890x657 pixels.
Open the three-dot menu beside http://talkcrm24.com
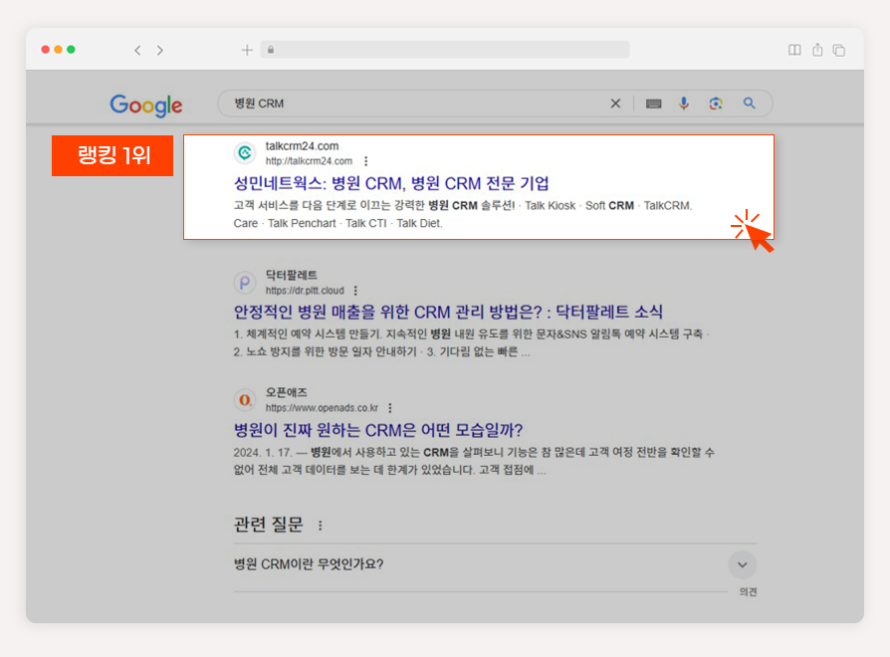tap(366, 161)
